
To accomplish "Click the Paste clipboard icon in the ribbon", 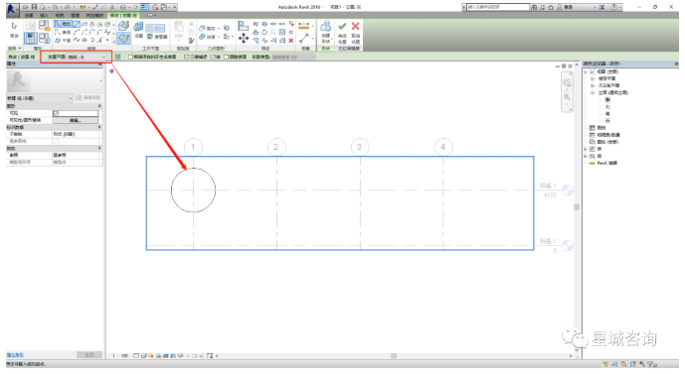I will coord(179,27).
